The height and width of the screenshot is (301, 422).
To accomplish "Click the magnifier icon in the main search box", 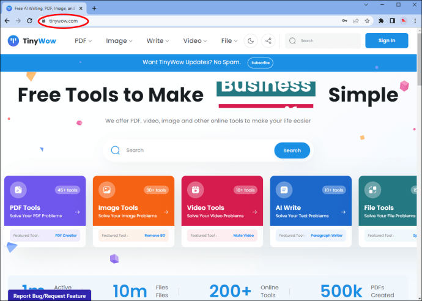I will point(116,150).
